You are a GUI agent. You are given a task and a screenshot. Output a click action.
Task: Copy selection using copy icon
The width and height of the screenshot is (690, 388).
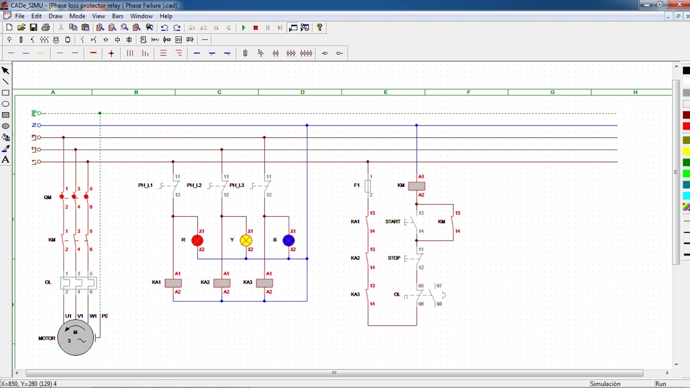73,27
